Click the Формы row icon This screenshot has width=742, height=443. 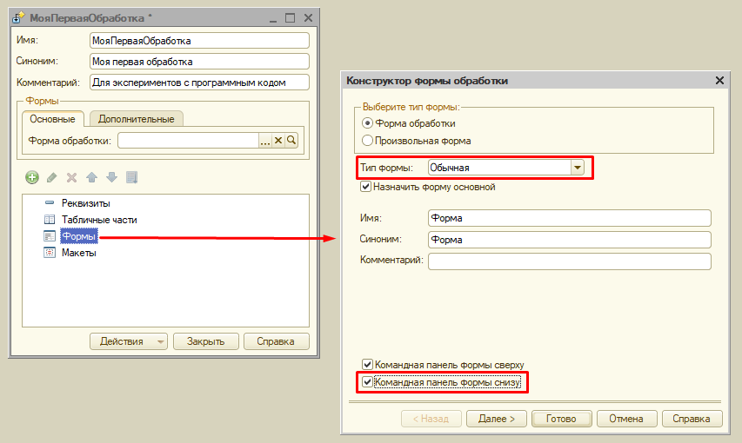(50, 236)
